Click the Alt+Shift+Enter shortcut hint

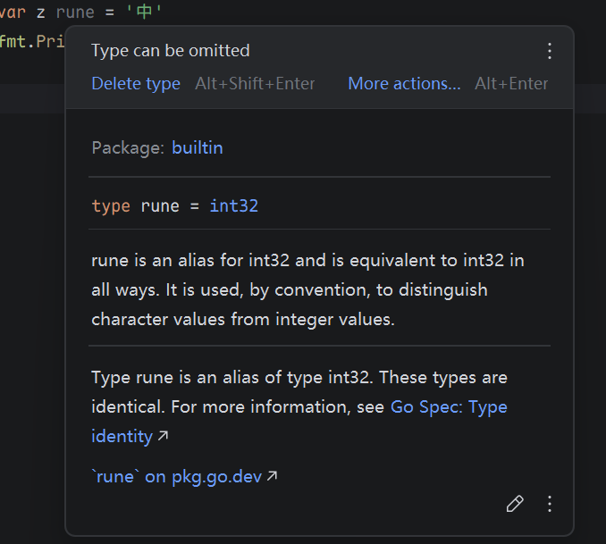point(256,83)
